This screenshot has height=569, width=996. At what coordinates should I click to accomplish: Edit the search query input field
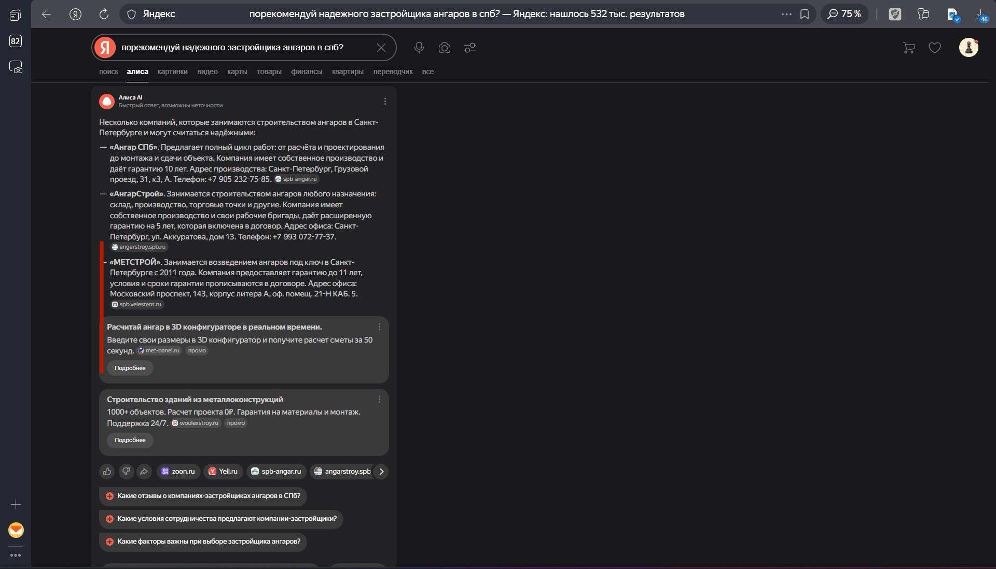[244, 48]
